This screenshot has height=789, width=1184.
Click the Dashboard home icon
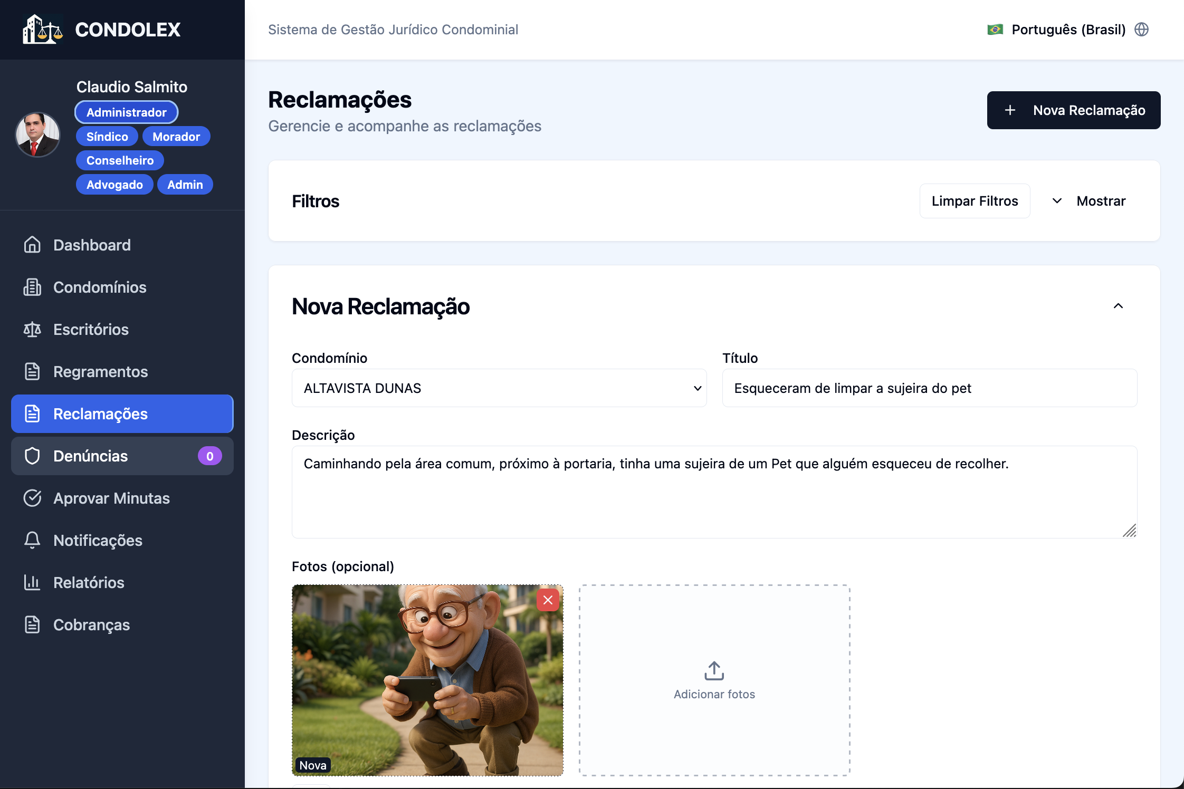32,245
